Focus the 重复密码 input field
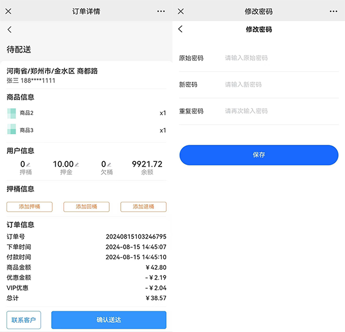The image size is (345, 332). point(279,111)
